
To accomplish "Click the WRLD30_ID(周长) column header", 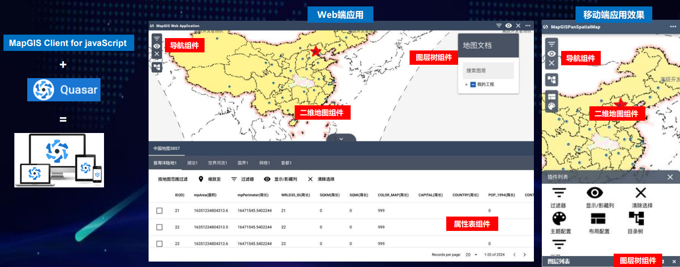I will click(x=296, y=195).
